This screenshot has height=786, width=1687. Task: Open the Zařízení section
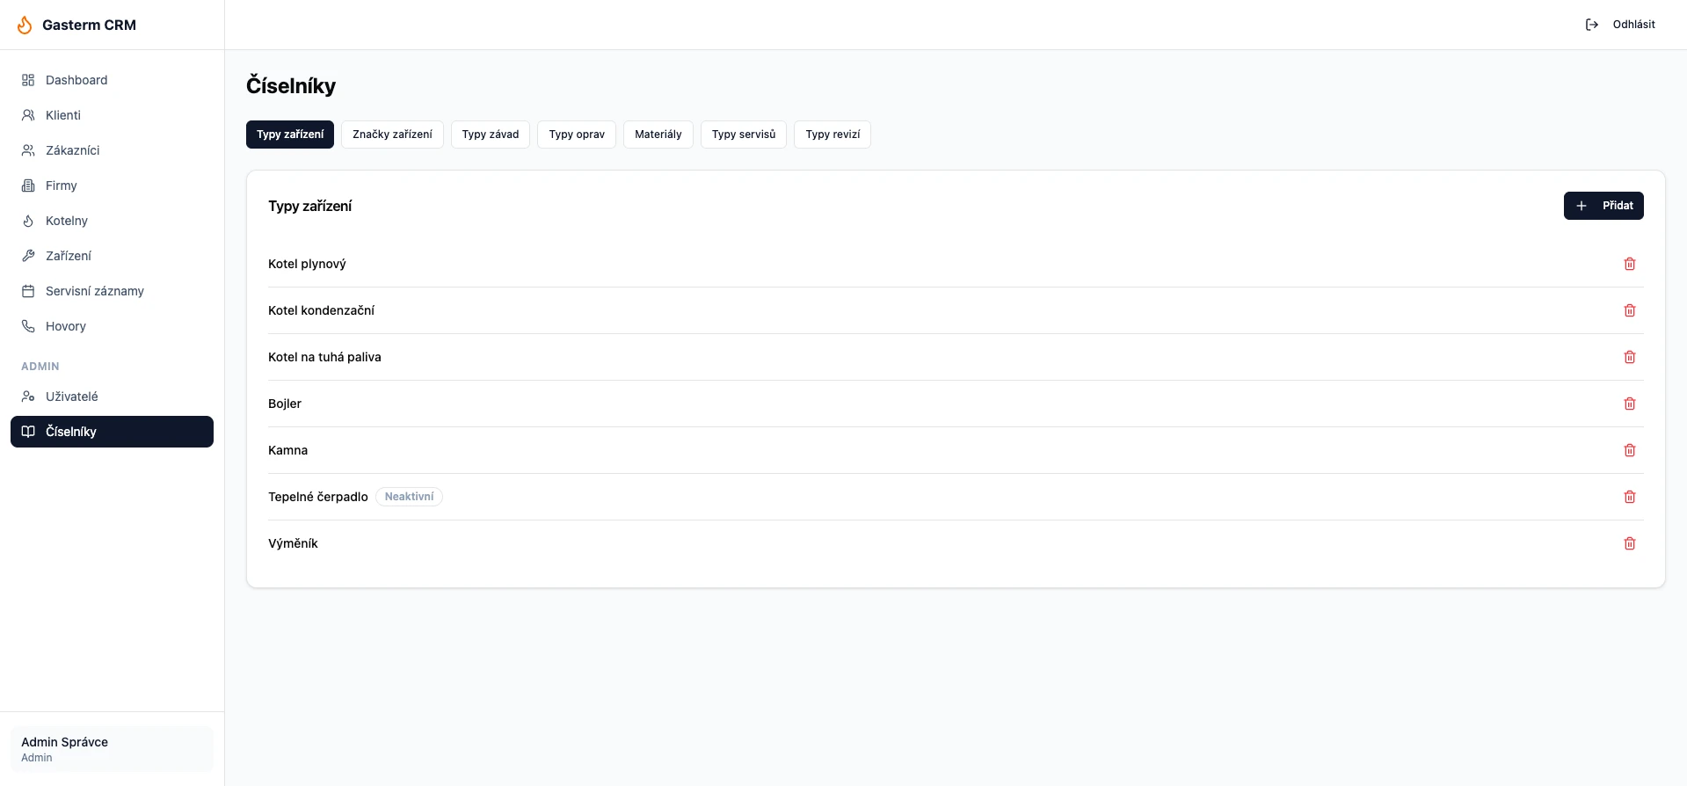112,256
